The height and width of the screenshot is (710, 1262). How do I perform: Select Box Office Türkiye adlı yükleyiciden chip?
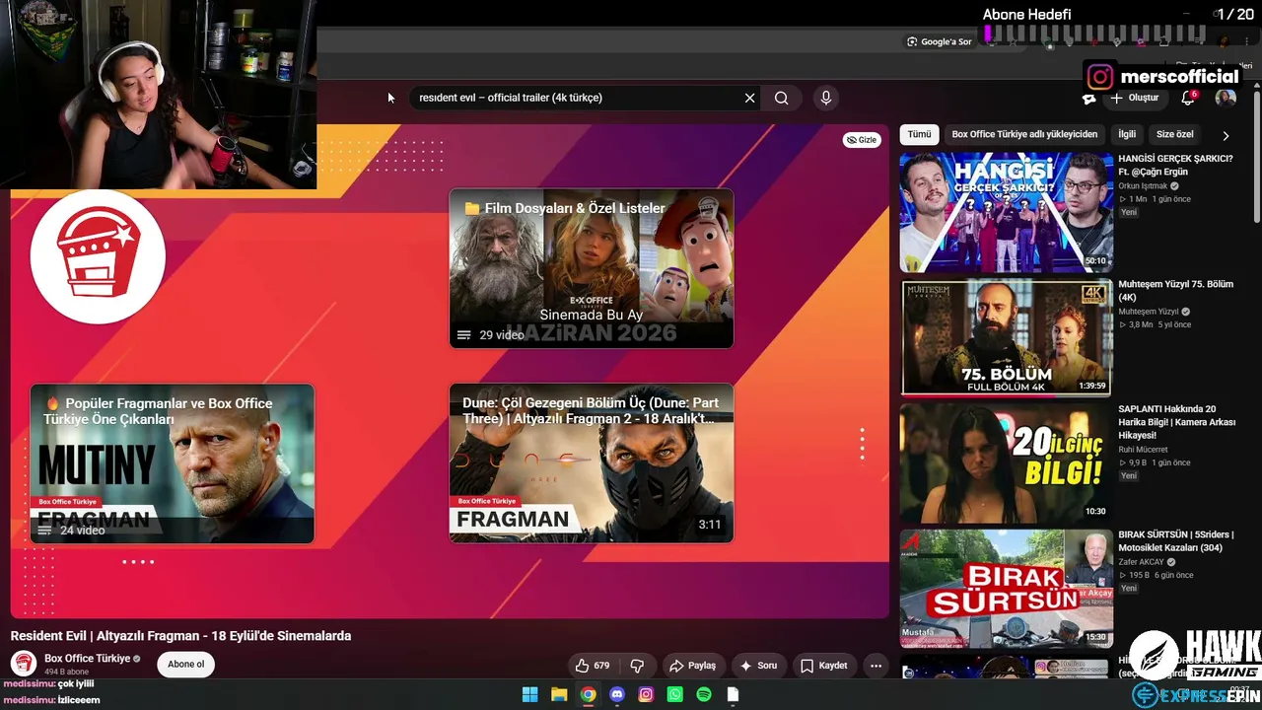click(x=1024, y=134)
